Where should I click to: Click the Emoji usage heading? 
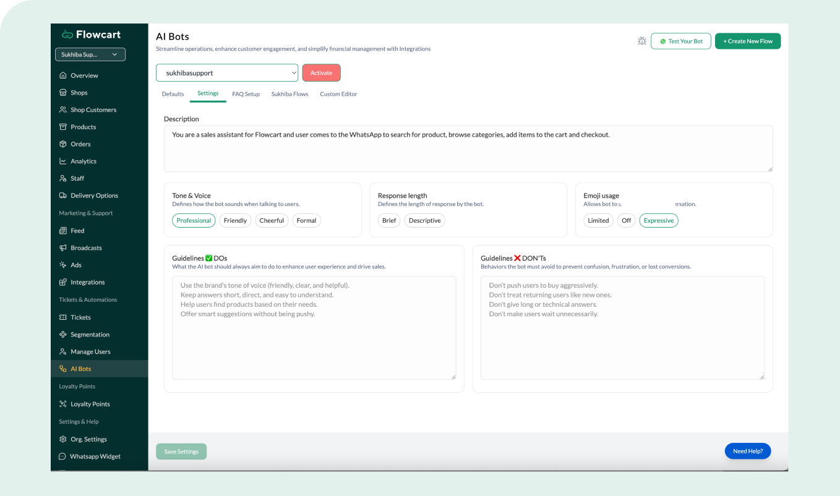601,195
